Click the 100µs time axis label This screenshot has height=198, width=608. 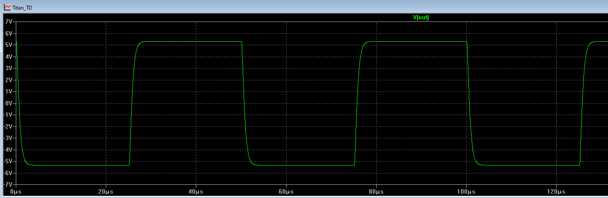(x=466, y=192)
